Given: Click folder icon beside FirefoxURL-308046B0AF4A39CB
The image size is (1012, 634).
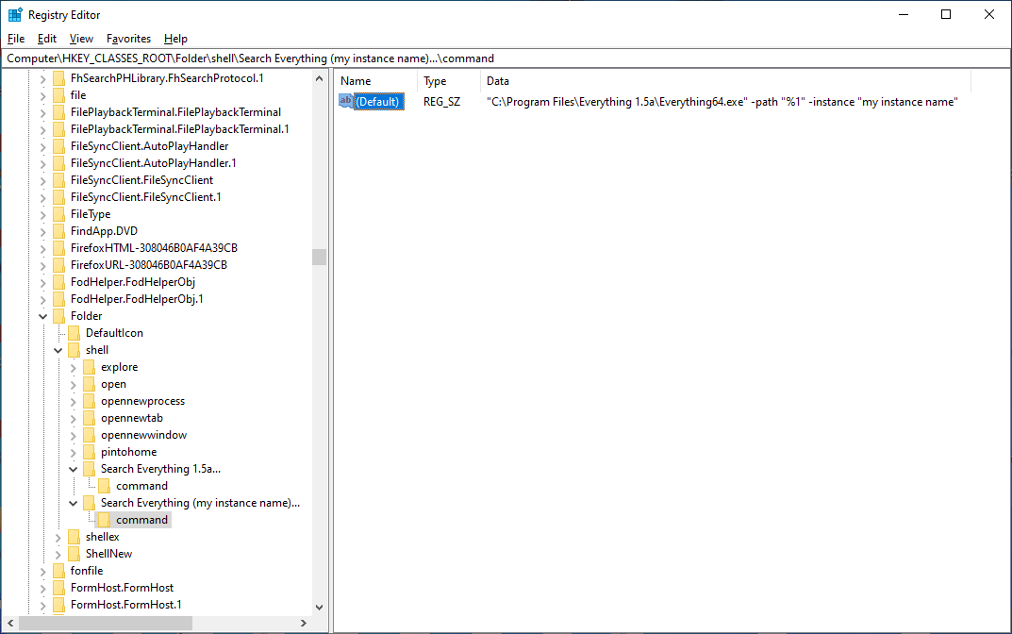Looking at the screenshot, I should click(x=58, y=265).
